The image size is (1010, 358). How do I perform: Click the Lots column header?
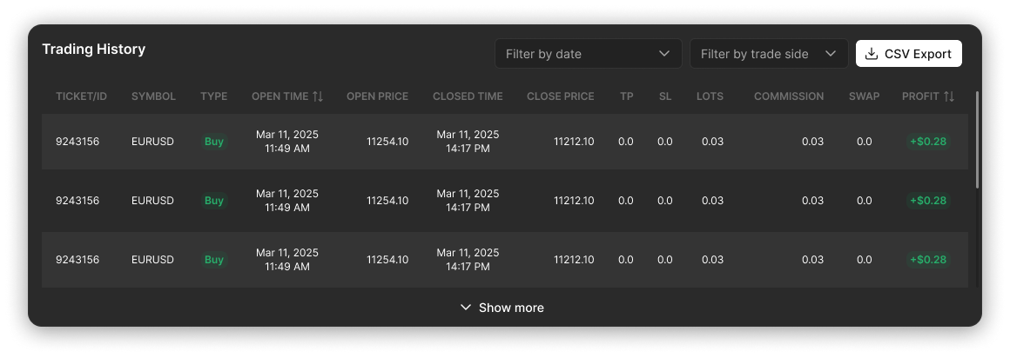[x=710, y=96]
